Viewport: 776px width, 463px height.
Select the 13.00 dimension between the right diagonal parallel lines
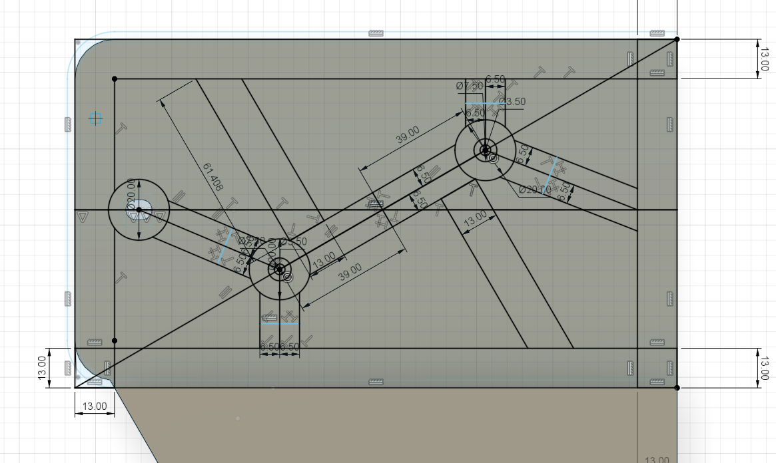click(475, 218)
